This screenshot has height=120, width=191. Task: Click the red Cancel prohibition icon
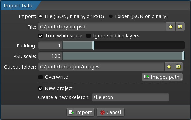(102, 112)
